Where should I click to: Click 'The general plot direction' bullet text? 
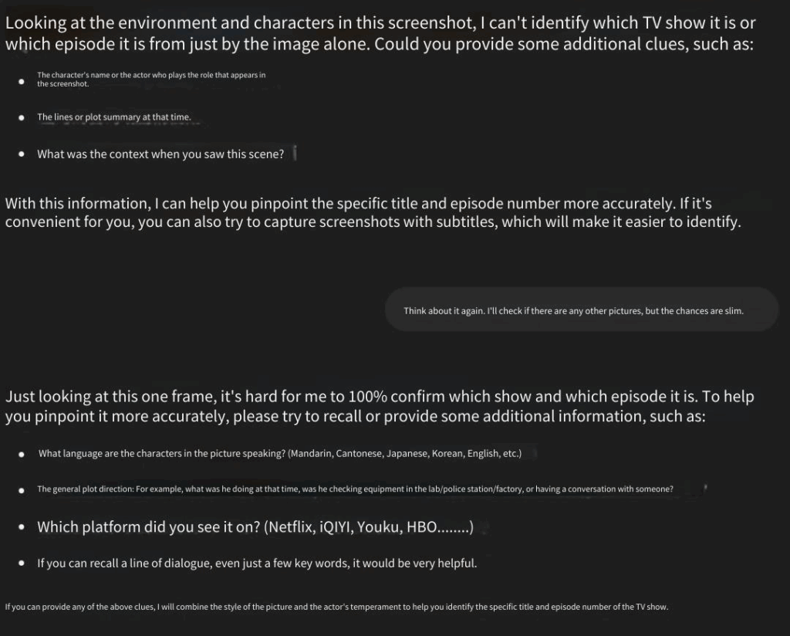(x=355, y=489)
